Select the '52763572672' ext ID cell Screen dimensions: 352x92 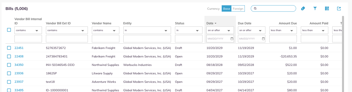tap(56, 48)
